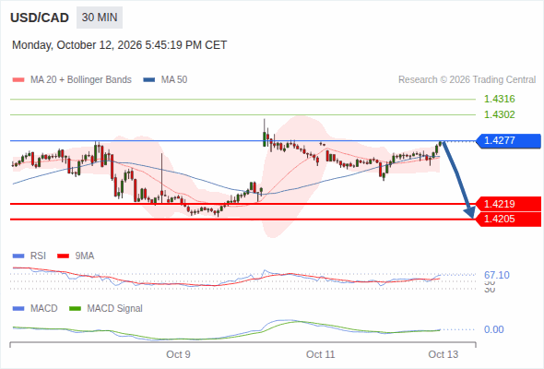Image resolution: width=544 pixels, height=369 pixels.
Task: Click the USD/CAD pair title
Action: pyautogui.click(x=40, y=18)
